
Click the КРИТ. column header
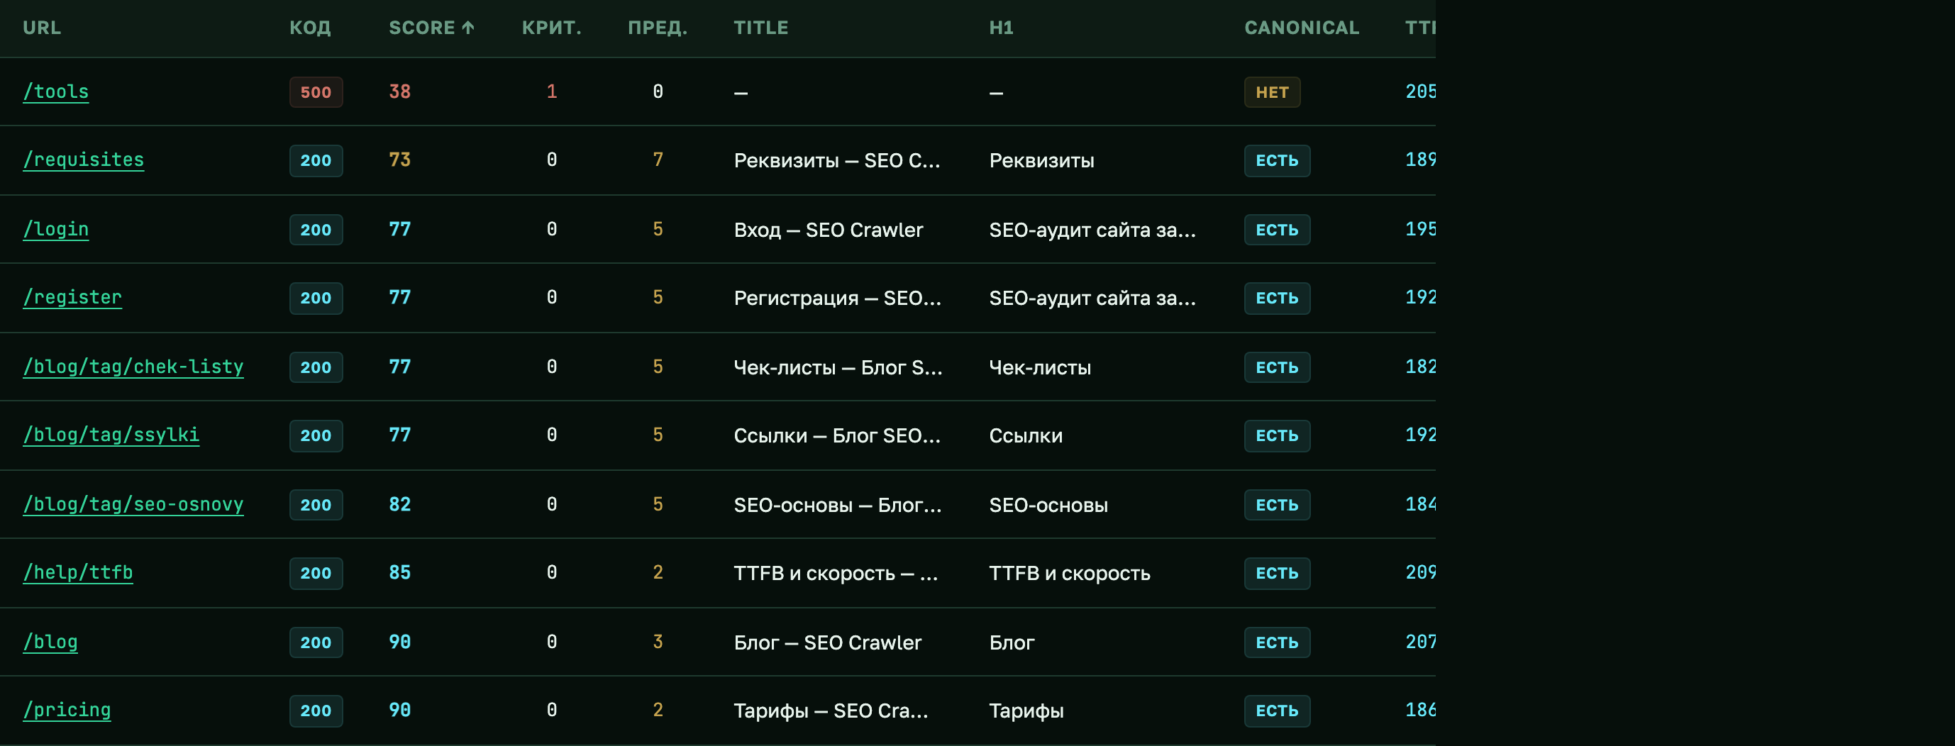coord(552,28)
